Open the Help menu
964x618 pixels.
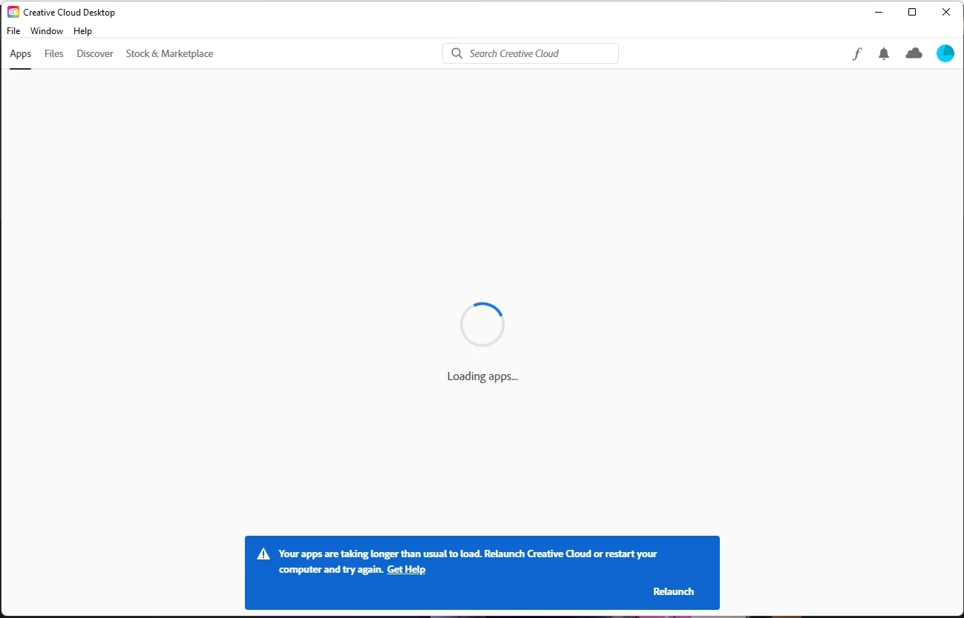tap(82, 31)
